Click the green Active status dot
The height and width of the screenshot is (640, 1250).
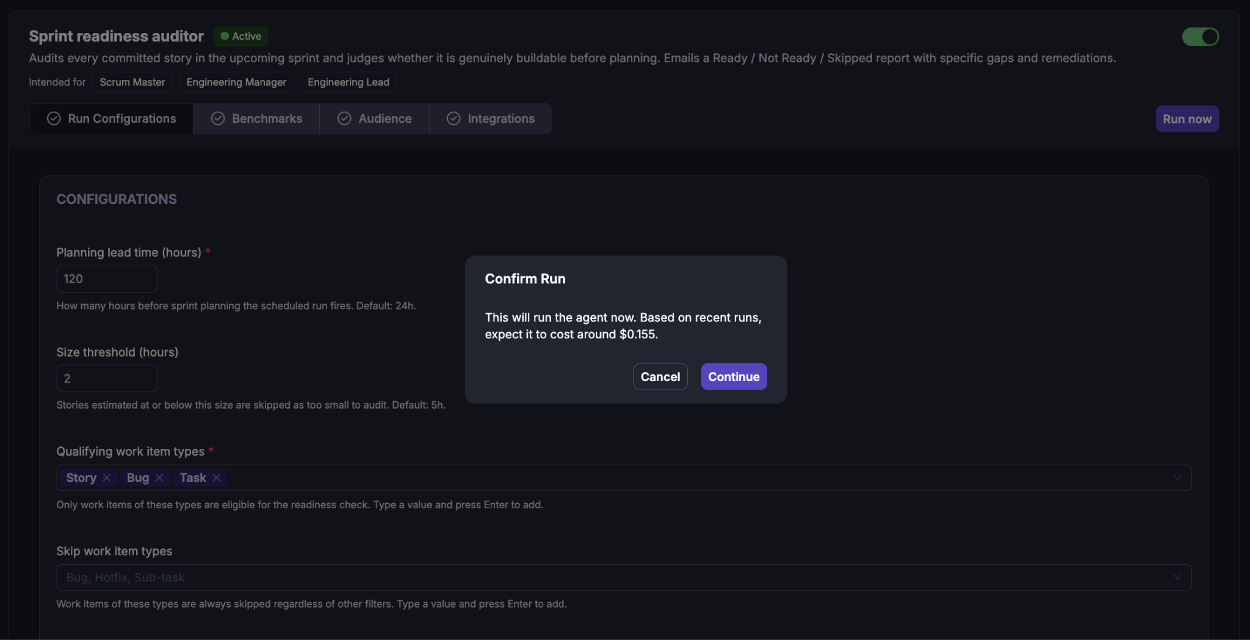[225, 36]
